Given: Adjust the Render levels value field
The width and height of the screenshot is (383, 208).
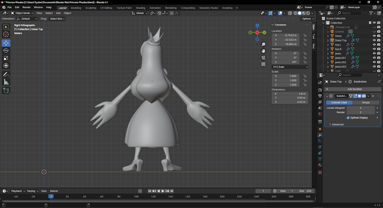Looking at the screenshot, I should pos(361,112).
